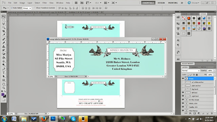Switch to the Paths tab

(203, 67)
